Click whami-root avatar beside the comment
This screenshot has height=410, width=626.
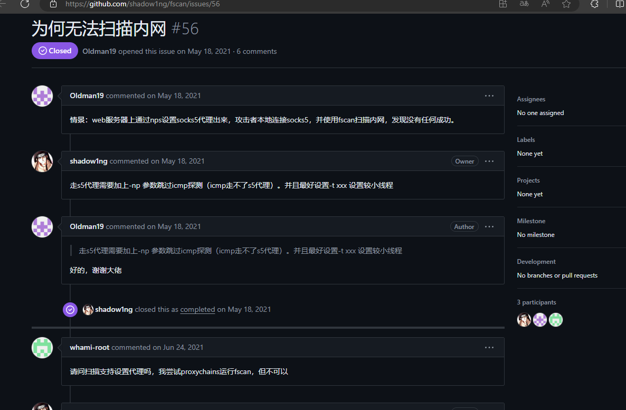[42, 348]
